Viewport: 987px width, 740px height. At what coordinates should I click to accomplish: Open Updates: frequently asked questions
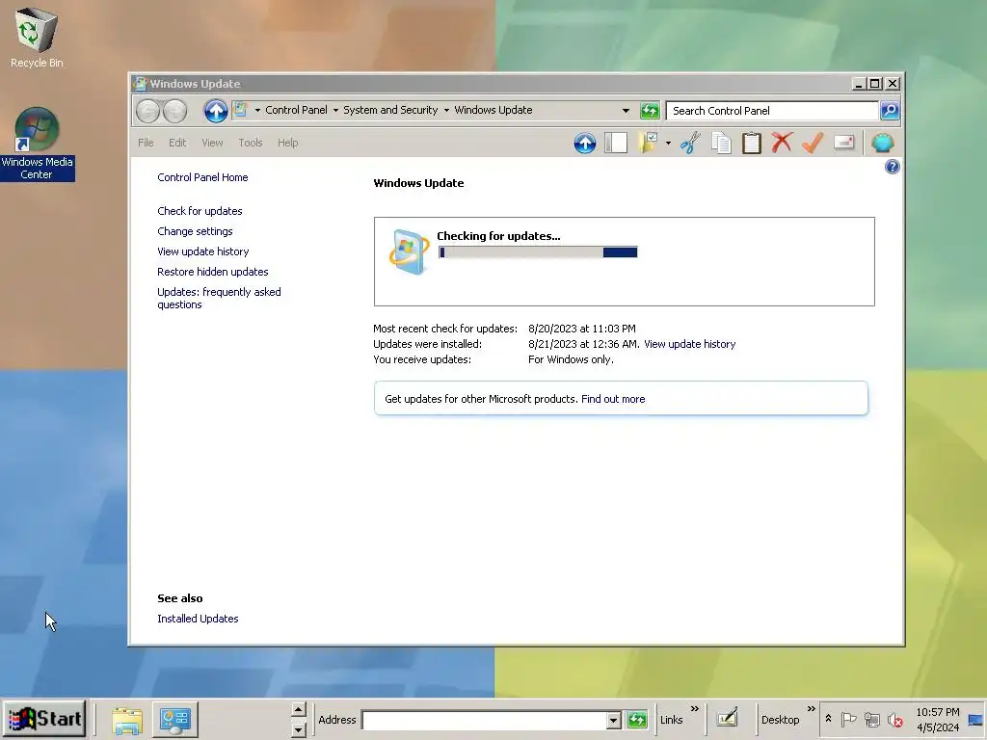[x=219, y=299]
